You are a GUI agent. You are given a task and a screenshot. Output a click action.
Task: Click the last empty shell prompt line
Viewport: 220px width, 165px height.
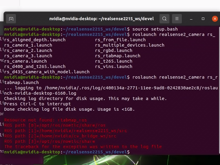click(x=67, y=152)
